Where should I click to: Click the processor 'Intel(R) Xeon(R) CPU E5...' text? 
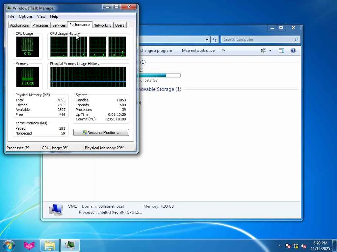coord(120,212)
